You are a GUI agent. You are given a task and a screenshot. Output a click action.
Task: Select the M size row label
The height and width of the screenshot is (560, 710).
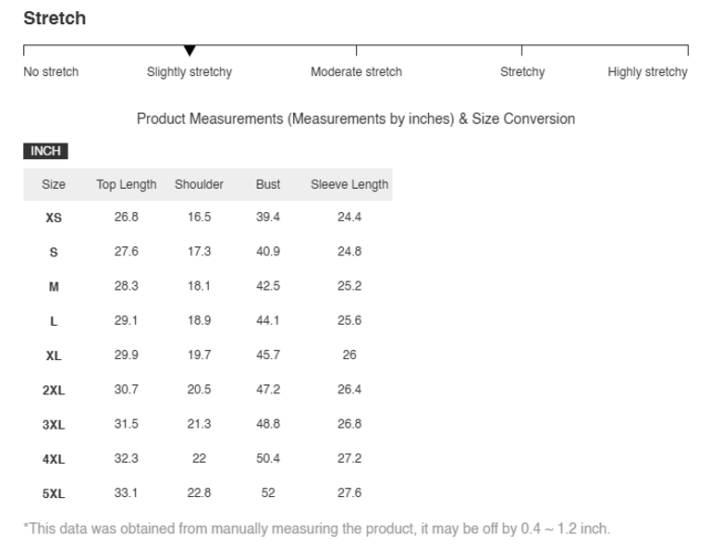[x=54, y=287]
